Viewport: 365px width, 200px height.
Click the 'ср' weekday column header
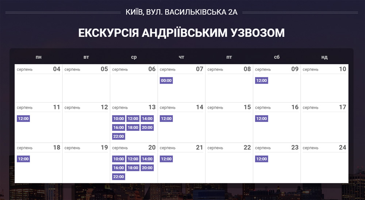click(134, 57)
